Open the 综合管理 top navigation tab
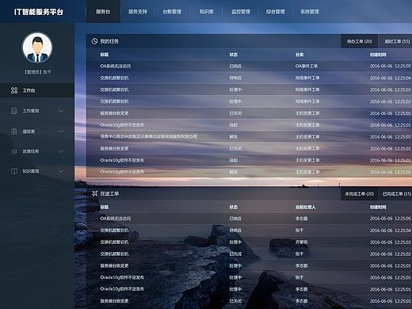Image resolution: width=412 pixels, height=309 pixels. pyautogui.click(x=275, y=12)
